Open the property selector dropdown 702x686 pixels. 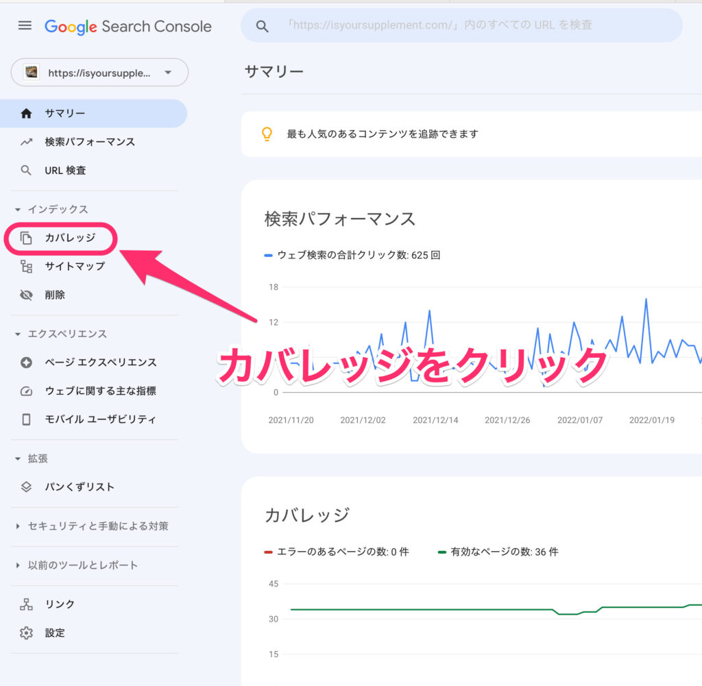[99, 73]
